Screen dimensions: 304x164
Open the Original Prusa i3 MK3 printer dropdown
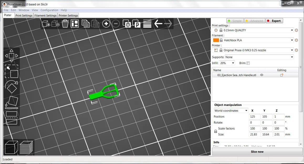pos(253,50)
